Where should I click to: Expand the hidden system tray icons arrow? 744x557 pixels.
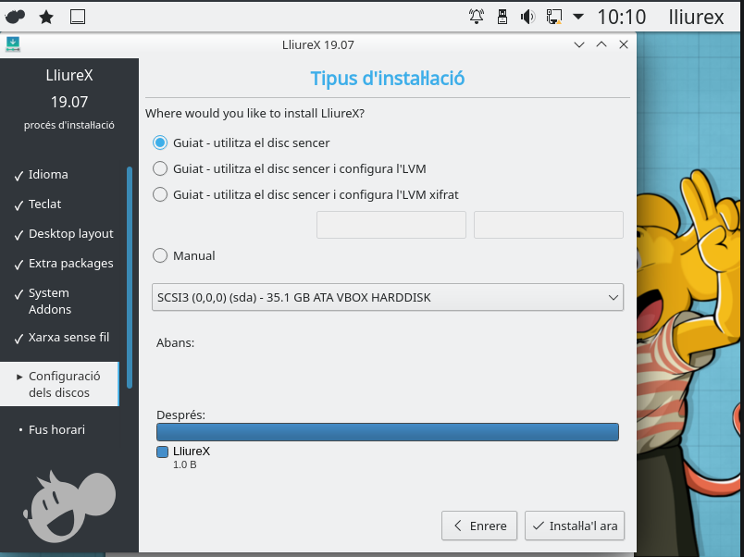[x=578, y=16]
